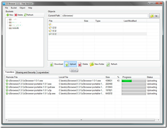Click Progress column header in transfers
Screen dimensions: 167x128
(x=134, y=77)
